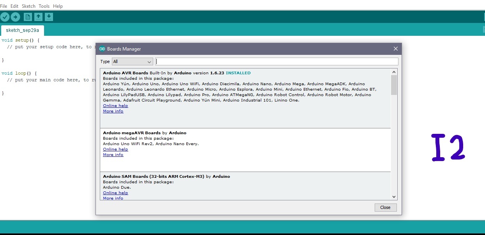This screenshot has width=485, height=235.
Task: Click the INSTALLED status text
Action: 238,73
